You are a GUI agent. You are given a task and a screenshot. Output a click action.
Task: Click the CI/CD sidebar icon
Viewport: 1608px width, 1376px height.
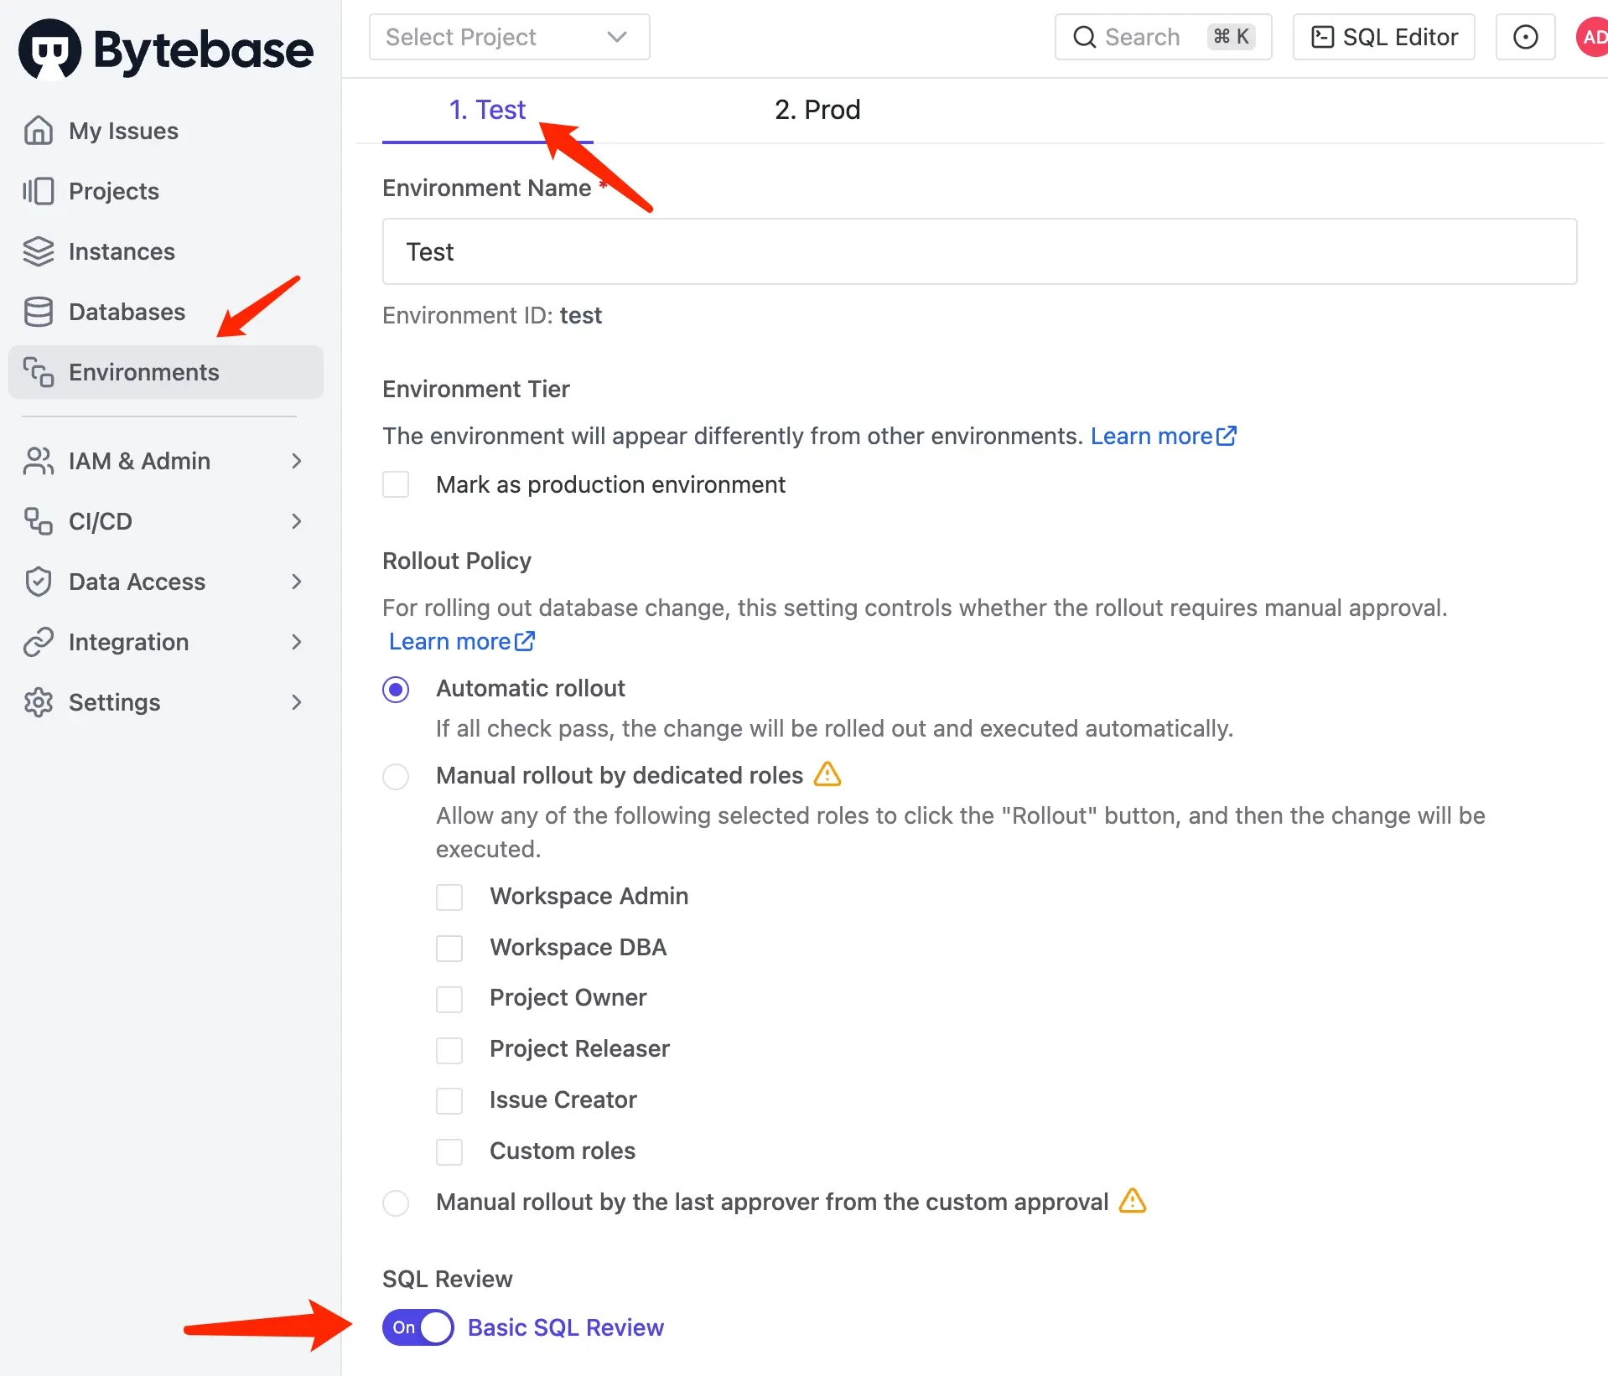pos(39,521)
